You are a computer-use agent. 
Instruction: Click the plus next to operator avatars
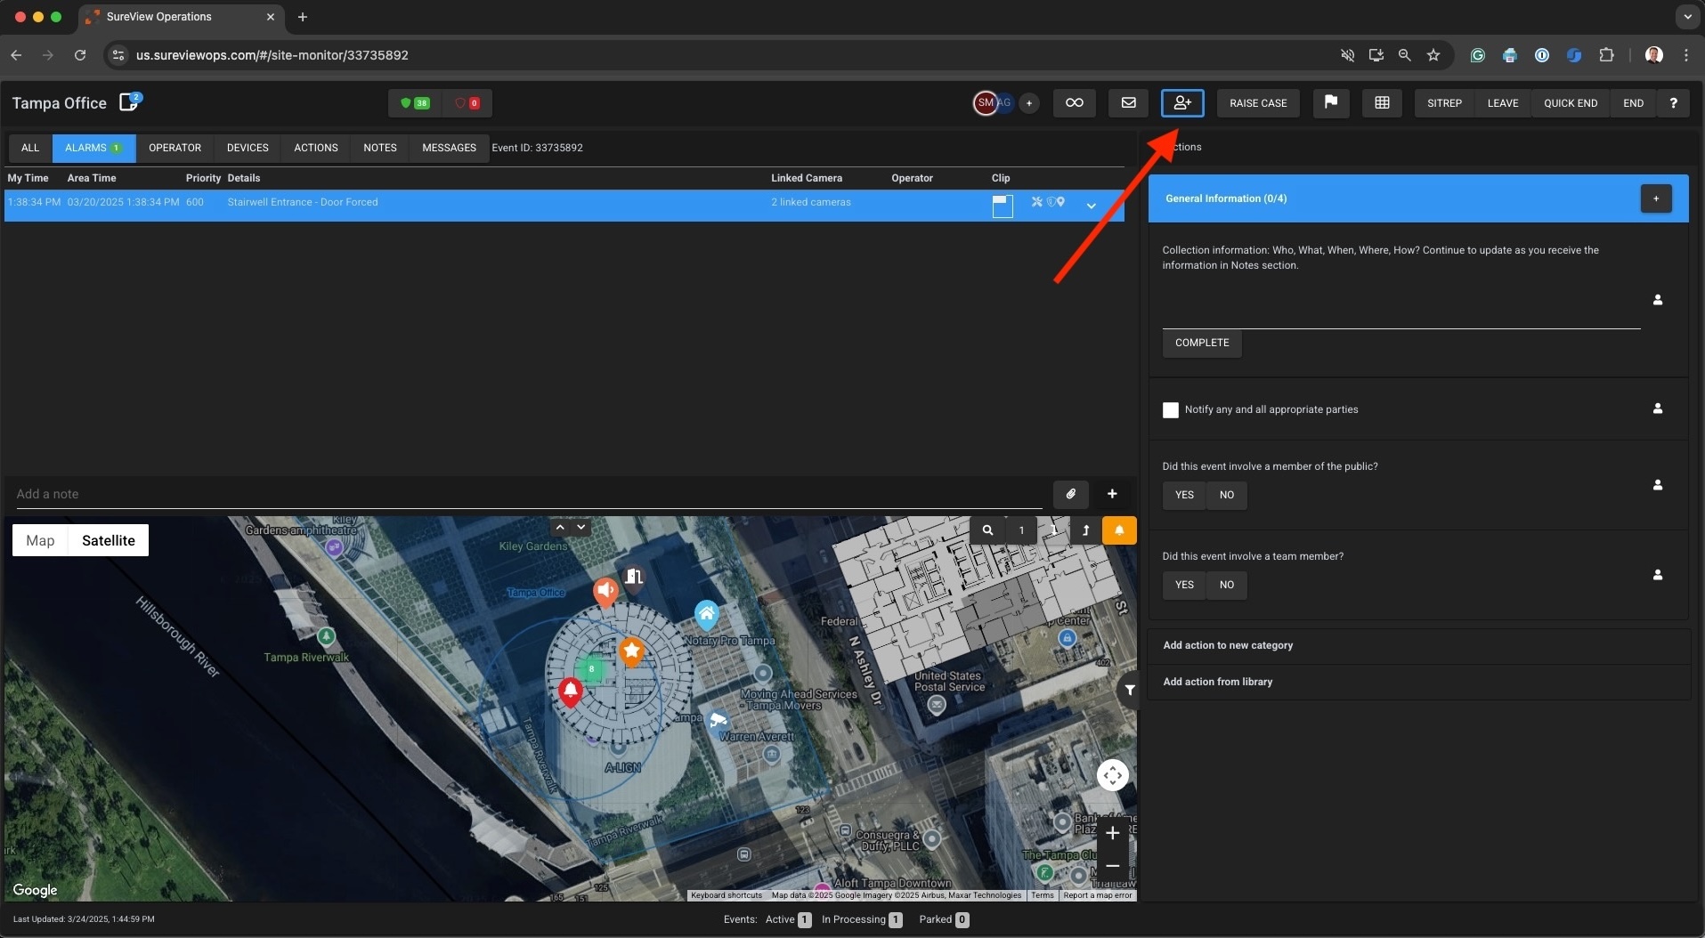point(1028,103)
